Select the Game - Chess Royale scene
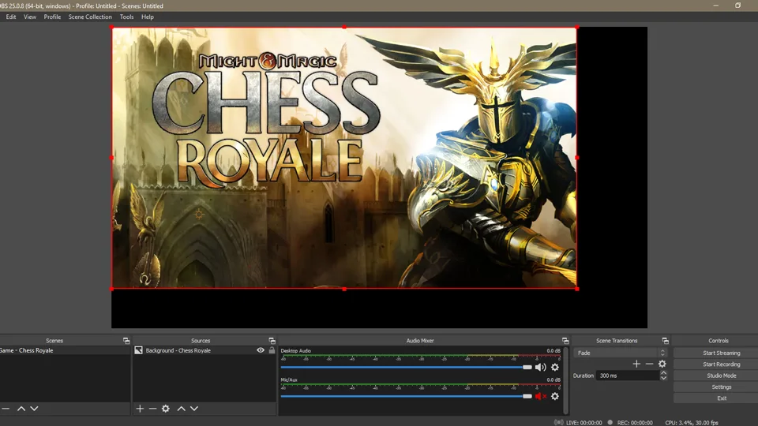Viewport: 758px width, 426px height. tap(65, 350)
